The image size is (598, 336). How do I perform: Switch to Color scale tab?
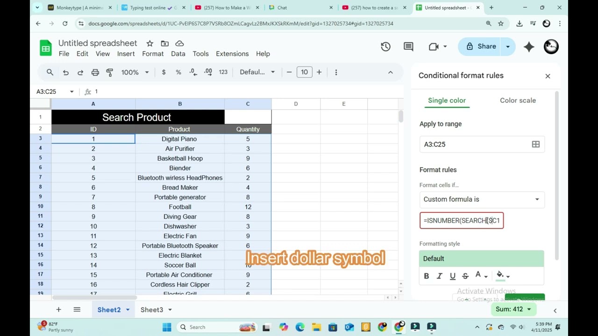(518, 100)
